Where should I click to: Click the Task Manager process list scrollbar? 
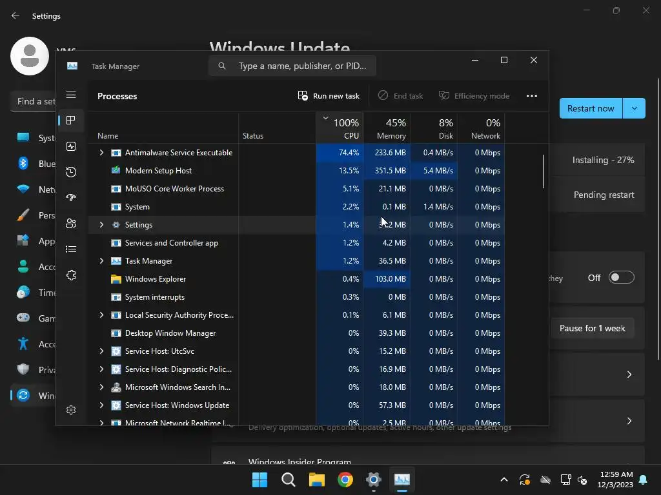pyautogui.click(x=544, y=171)
